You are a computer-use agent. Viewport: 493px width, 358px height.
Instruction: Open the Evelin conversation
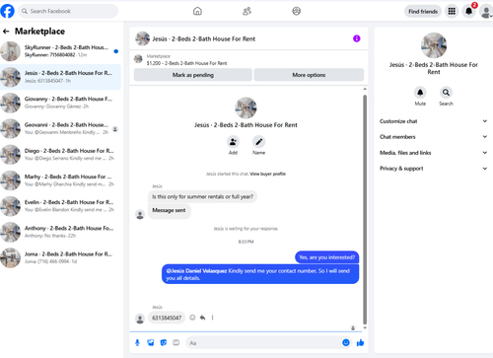point(61,206)
